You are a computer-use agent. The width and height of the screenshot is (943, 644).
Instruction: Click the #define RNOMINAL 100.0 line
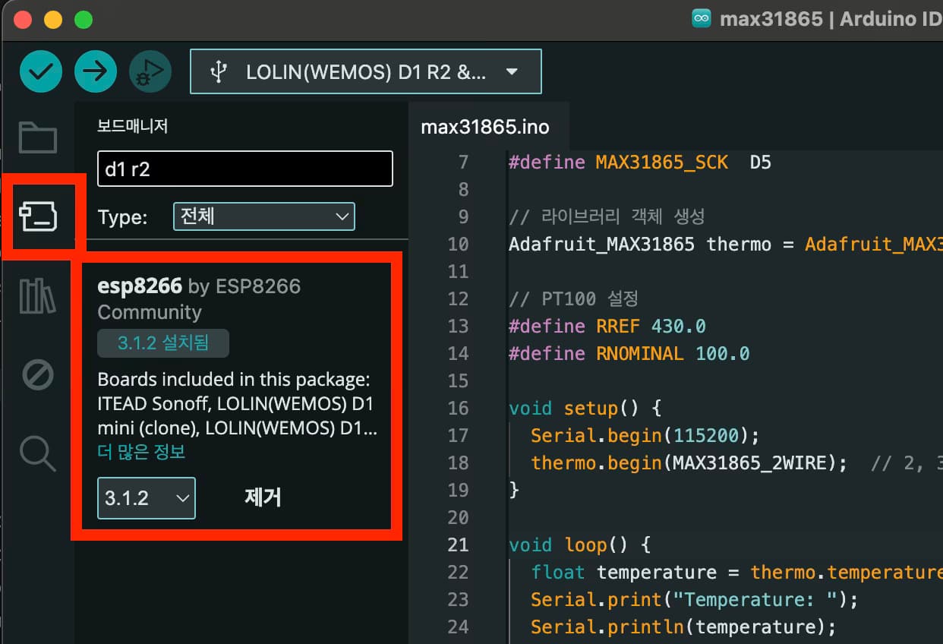pyautogui.click(x=629, y=353)
